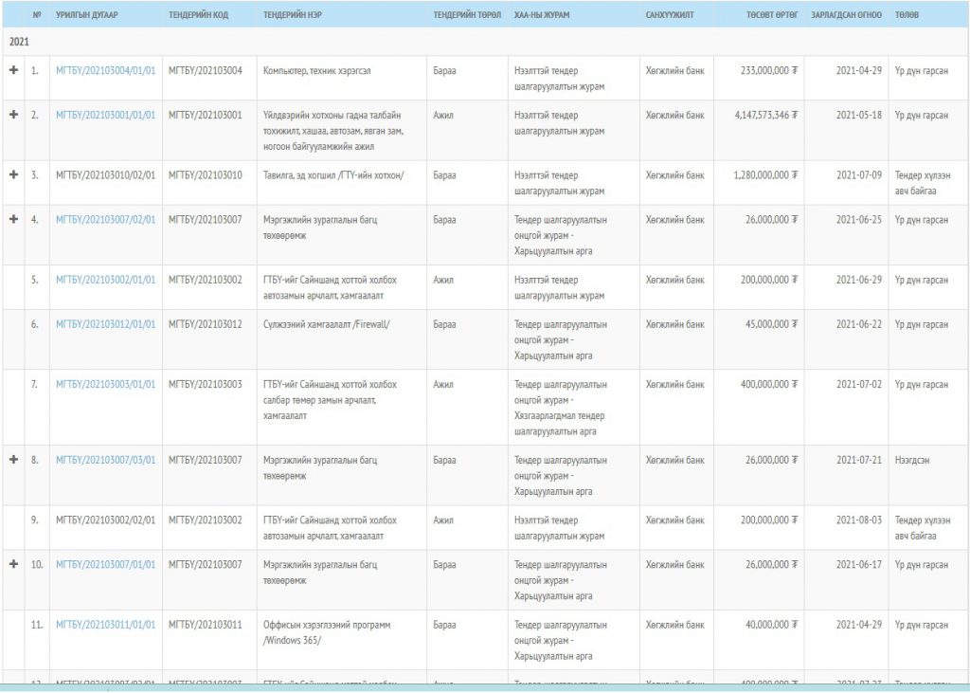Select the non-link invitation number МГТБУ/202103010/02/01
The image size is (970, 693).
106,175
